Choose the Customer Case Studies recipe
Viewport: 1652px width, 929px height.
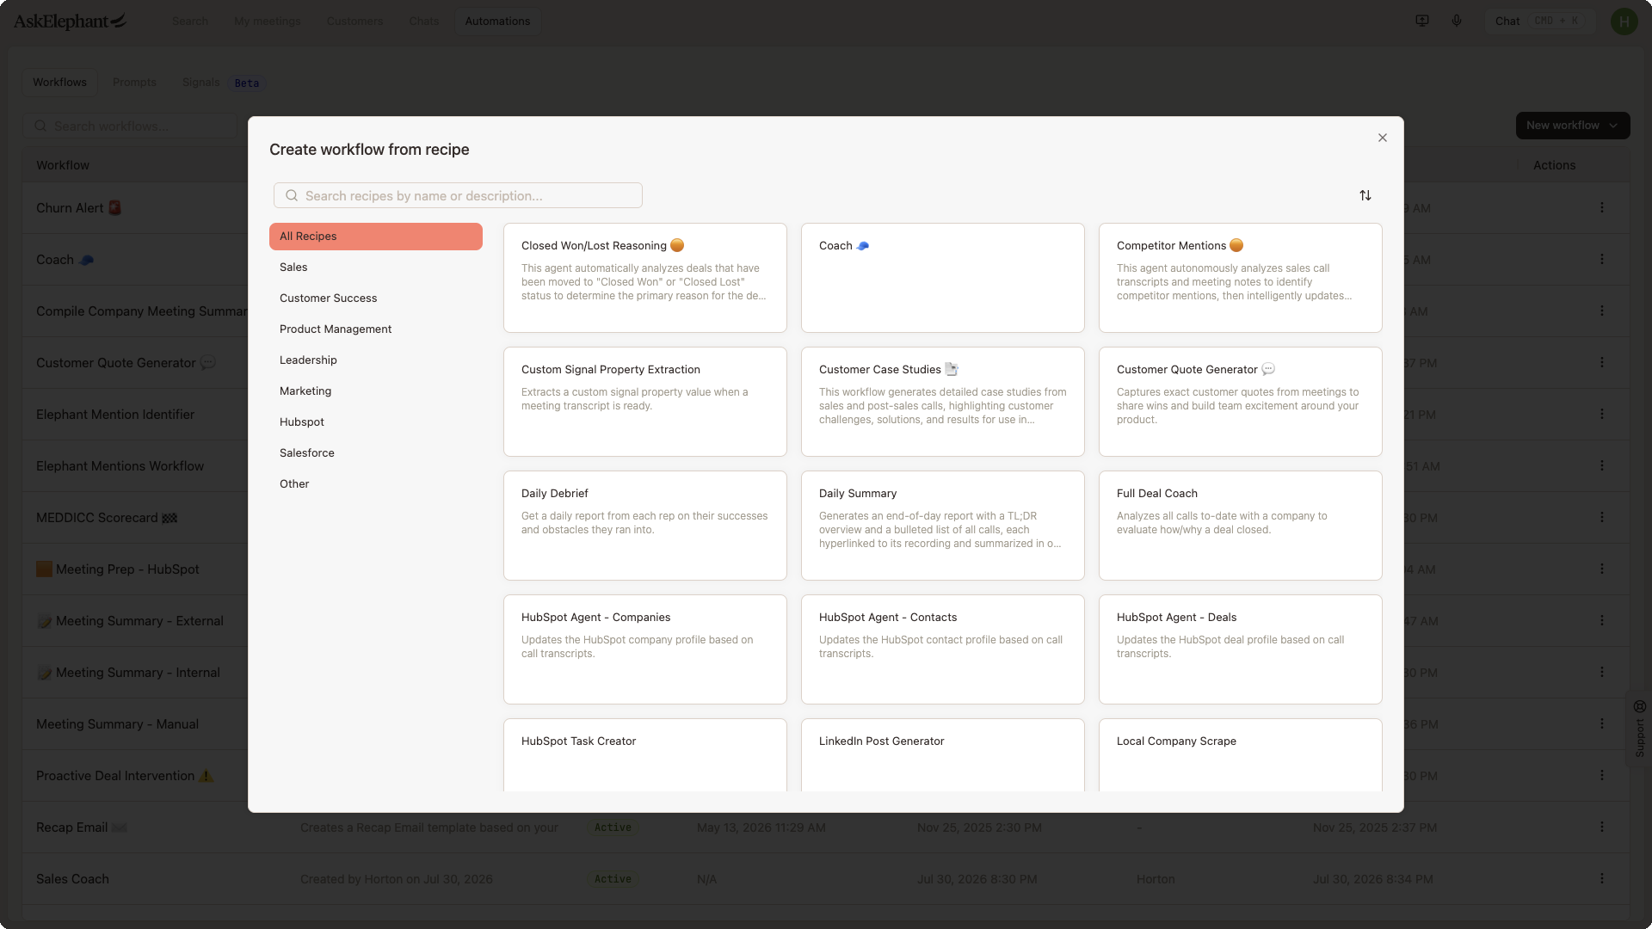click(x=943, y=402)
